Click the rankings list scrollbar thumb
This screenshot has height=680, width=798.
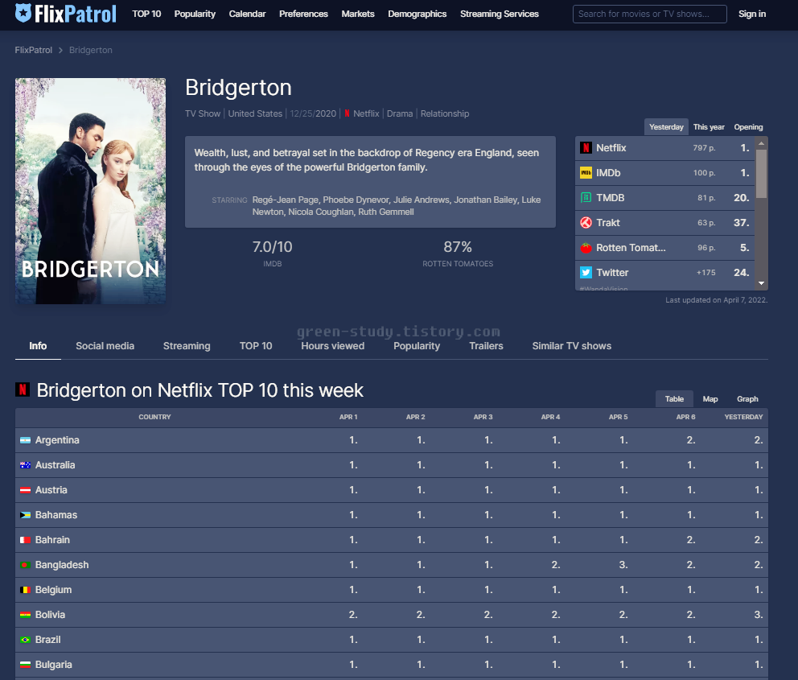[761, 173]
